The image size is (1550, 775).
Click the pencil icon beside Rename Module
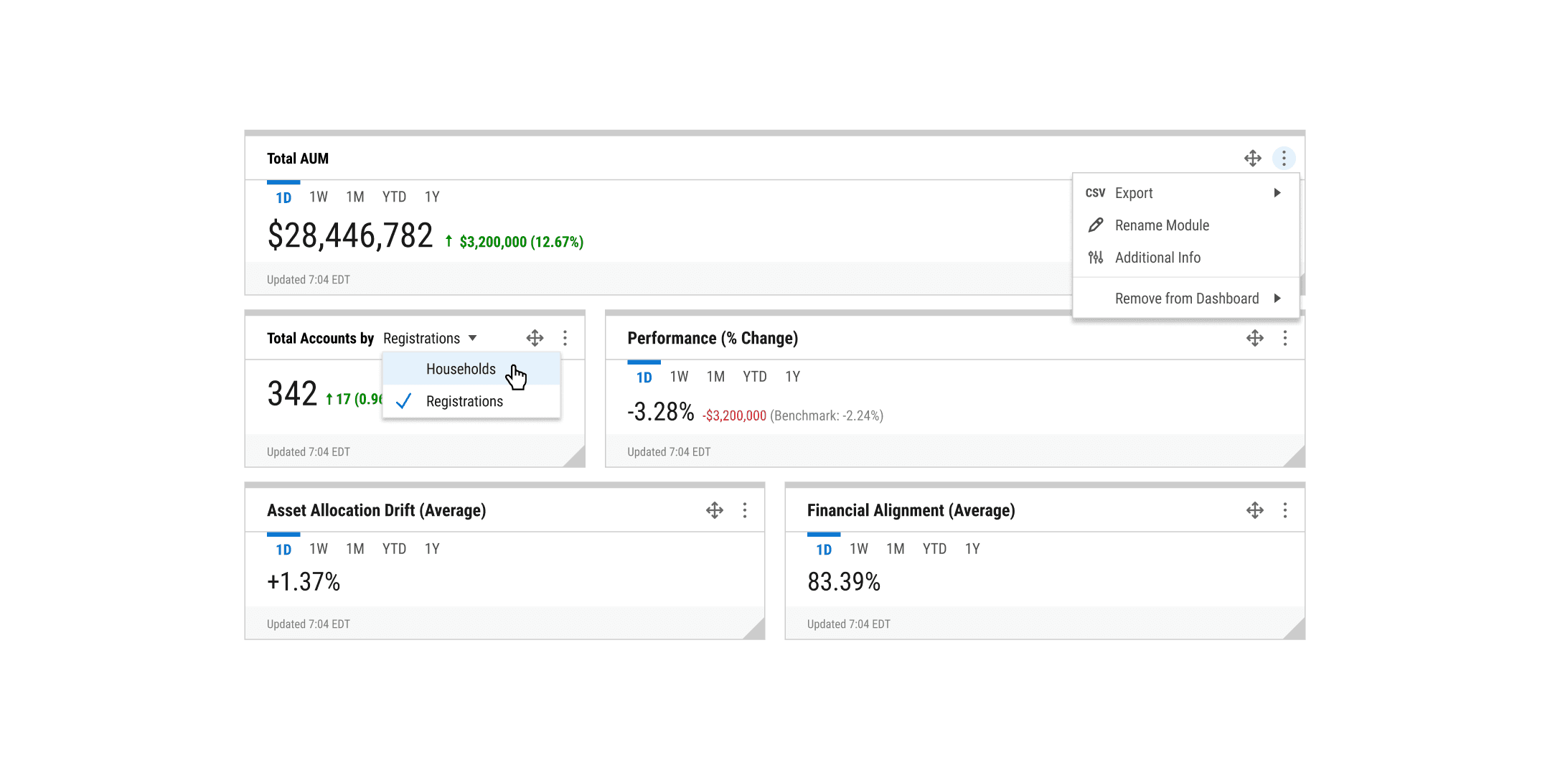[x=1095, y=225]
